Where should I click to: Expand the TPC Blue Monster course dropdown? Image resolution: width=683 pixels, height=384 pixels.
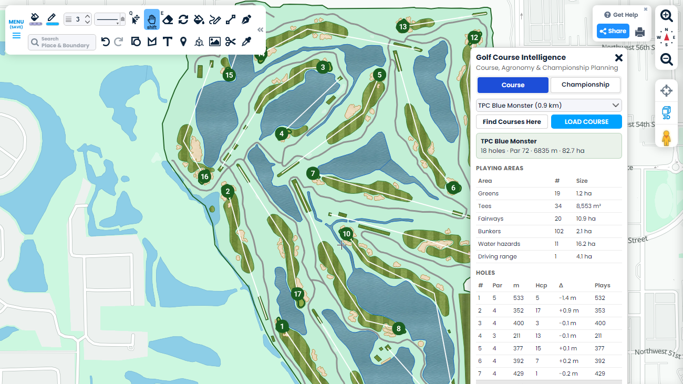549,105
